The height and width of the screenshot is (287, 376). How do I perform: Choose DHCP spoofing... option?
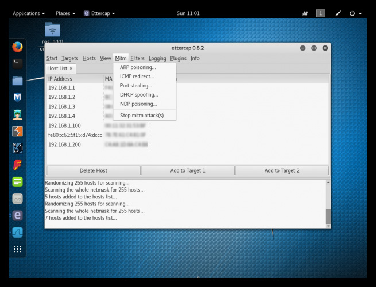[144, 95]
